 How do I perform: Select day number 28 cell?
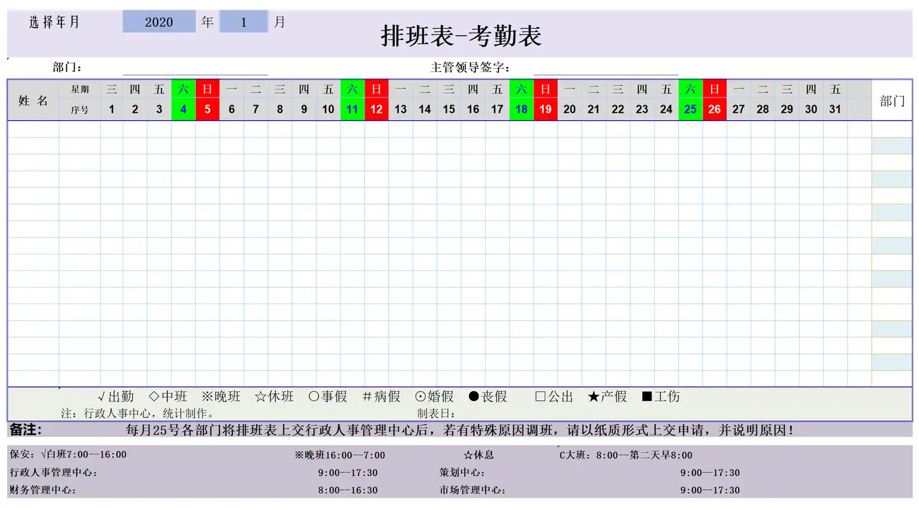(x=763, y=110)
